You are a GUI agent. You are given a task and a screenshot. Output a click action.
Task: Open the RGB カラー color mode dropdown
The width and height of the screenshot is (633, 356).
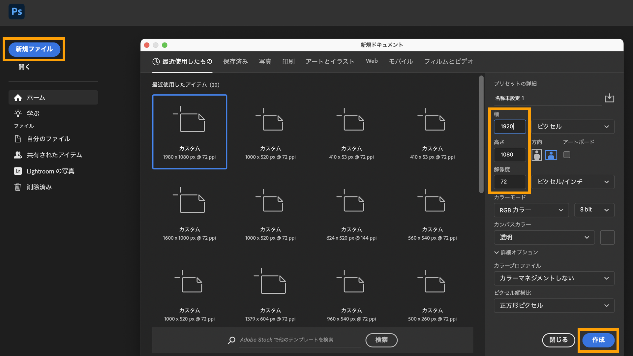[531, 210]
